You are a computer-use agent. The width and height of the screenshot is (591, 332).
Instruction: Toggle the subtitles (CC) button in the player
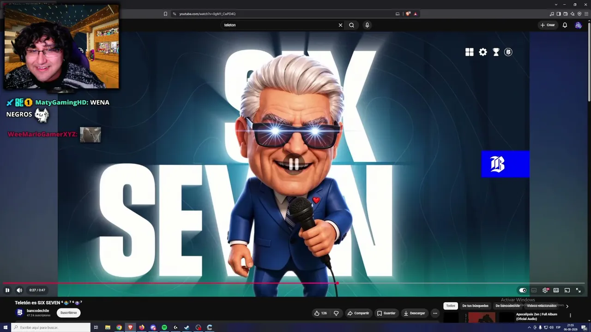tap(534, 290)
